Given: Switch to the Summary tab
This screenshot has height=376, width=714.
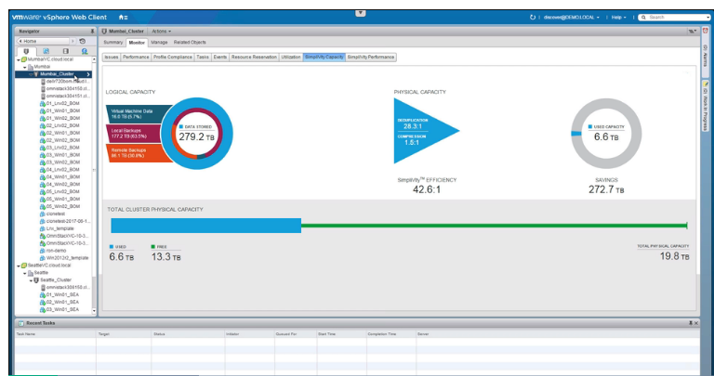Looking at the screenshot, I should pyautogui.click(x=112, y=43).
